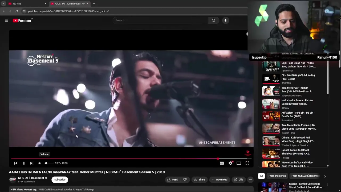Viewport: 341px width, 192px height.
Task: Open Labon Ko lyrical video thumbnail
Action: [271, 153]
